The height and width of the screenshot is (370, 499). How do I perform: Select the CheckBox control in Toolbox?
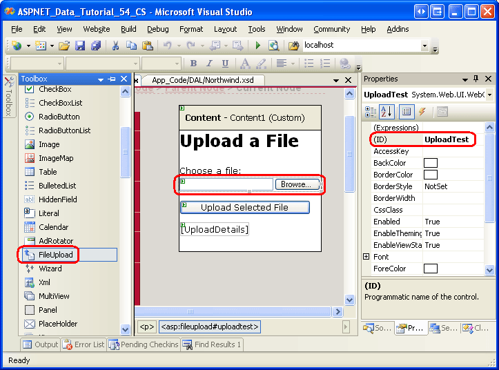(55, 89)
